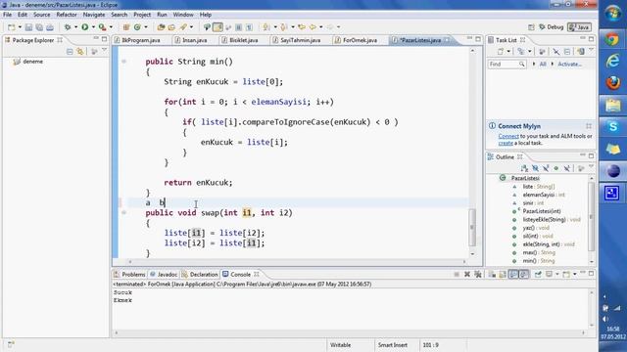Click Collapse All in Package Explorer

70,52
